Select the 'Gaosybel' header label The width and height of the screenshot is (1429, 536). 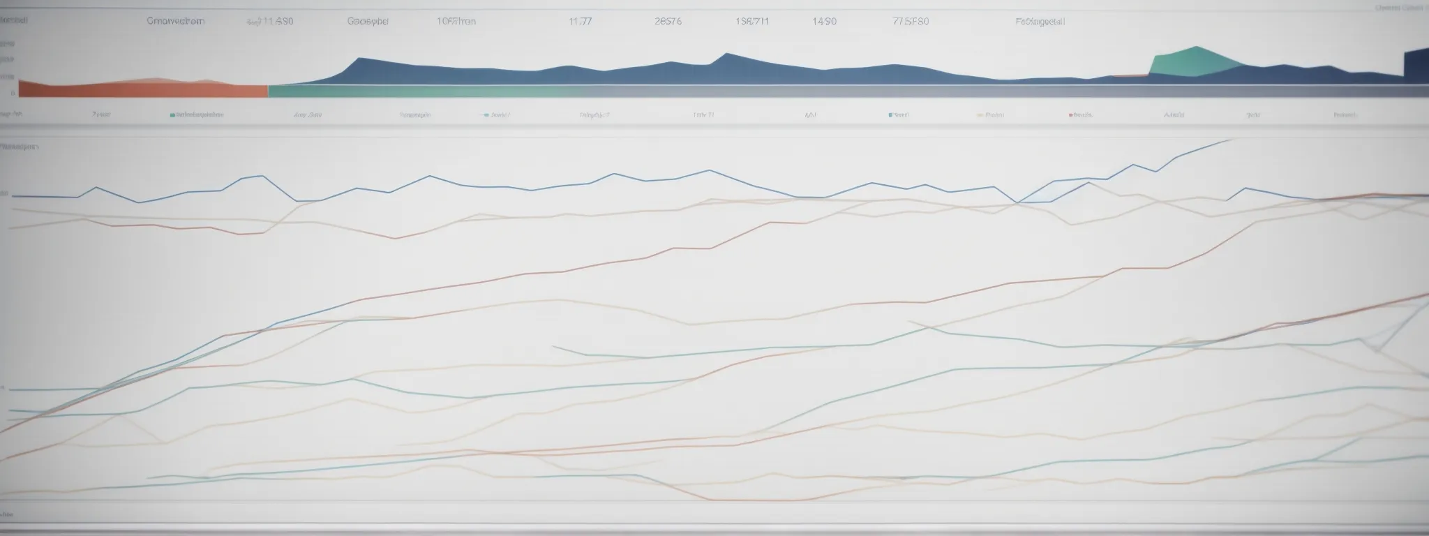pyautogui.click(x=368, y=21)
